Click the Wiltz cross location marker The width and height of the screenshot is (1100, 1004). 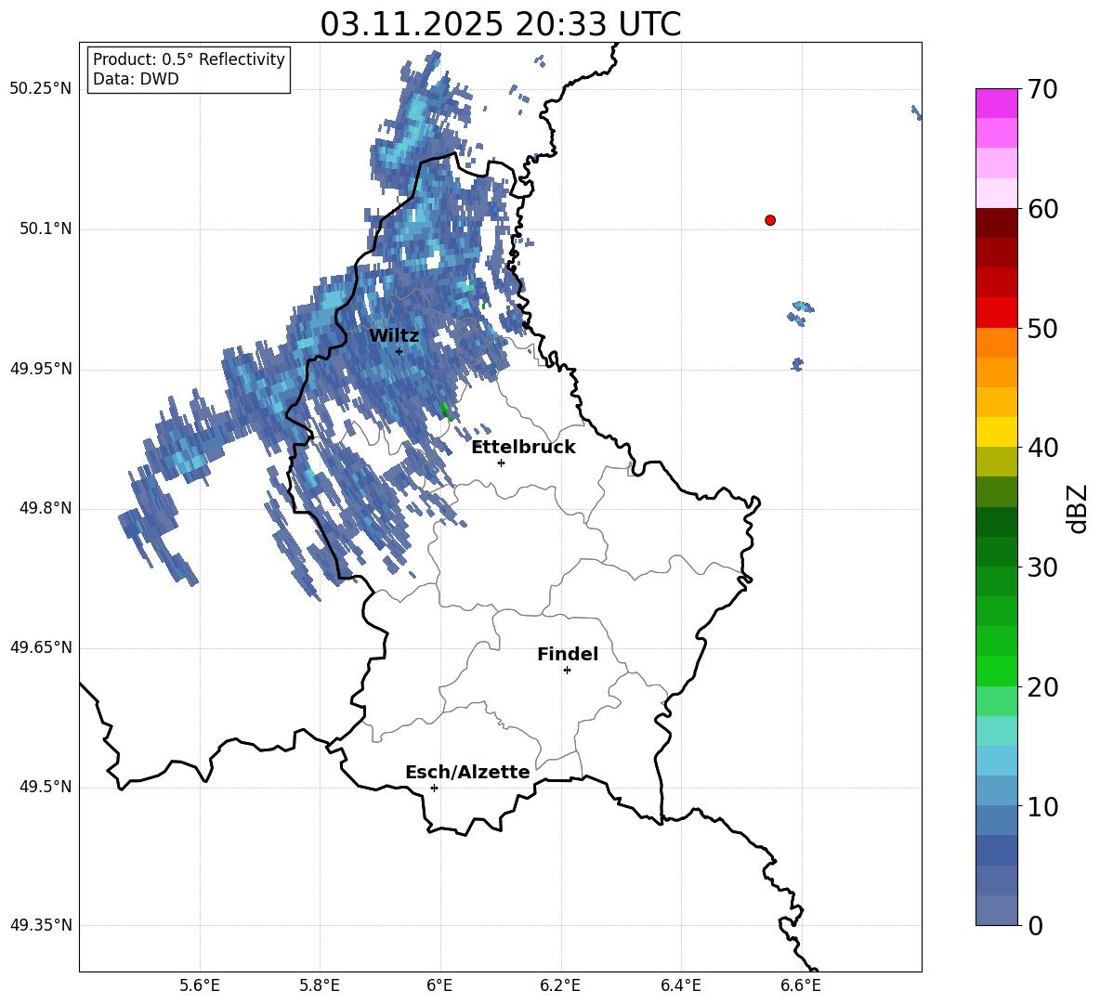(x=399, y=351)
